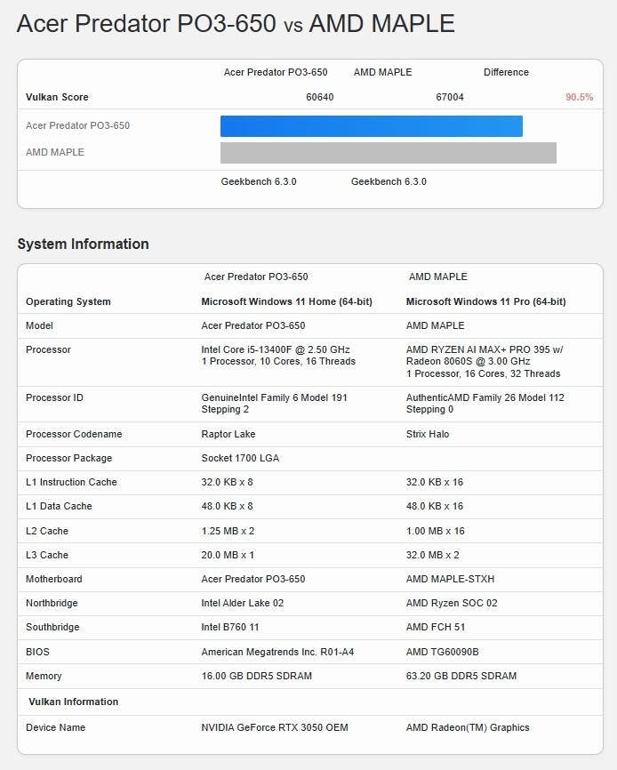Image resolution: width=617 pixels, height=770 pixels.
Task: Select the AMD MAPLE-STXH motherboard value
Action: tap(450, 579)
